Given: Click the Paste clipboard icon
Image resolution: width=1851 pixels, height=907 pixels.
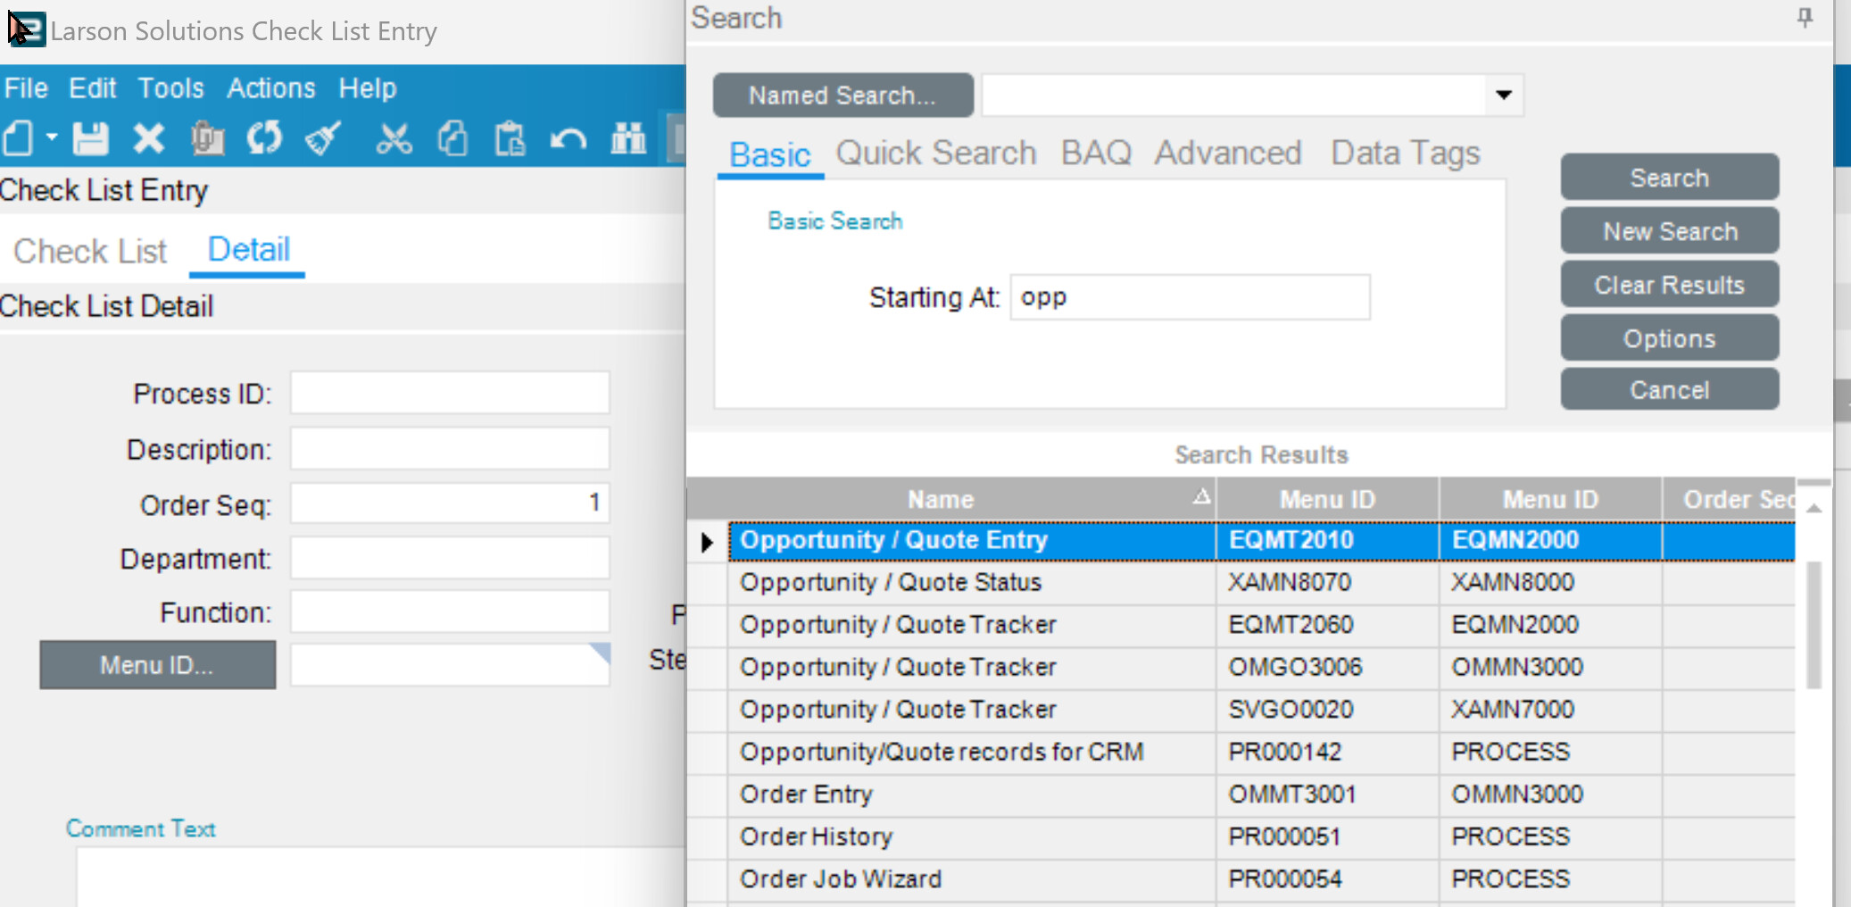Looking at the screenshot, I should pos(510,139).
